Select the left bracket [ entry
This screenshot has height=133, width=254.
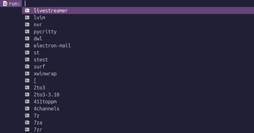138,80
